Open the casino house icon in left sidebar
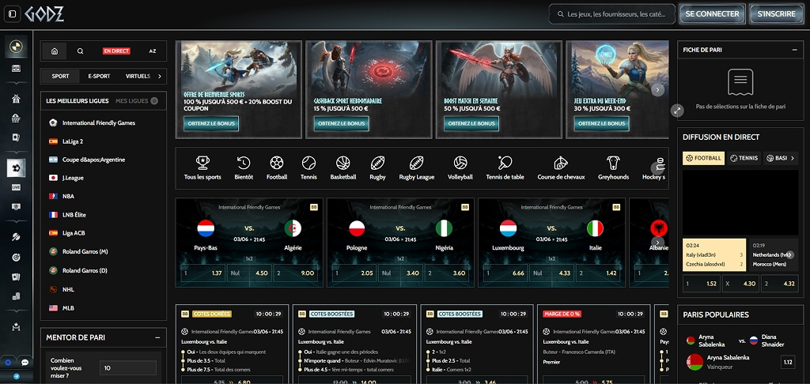 [x=16, y=99]
